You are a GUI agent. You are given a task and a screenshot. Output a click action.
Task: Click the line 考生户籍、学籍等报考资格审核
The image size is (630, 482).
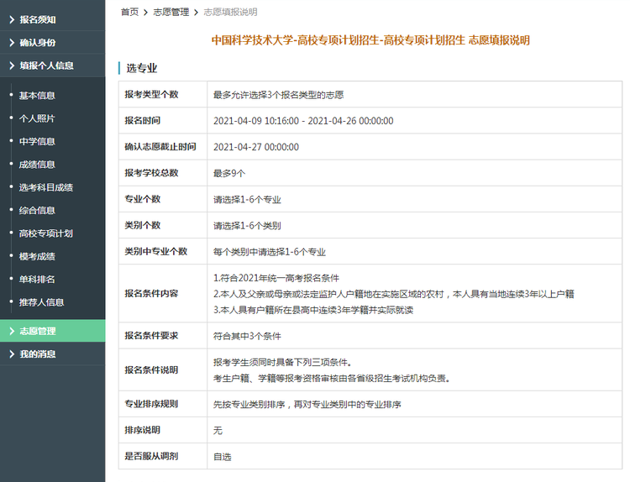tap(332, 379)
